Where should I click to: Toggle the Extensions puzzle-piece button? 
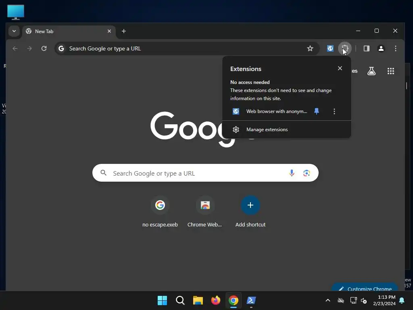coord(345,48)
